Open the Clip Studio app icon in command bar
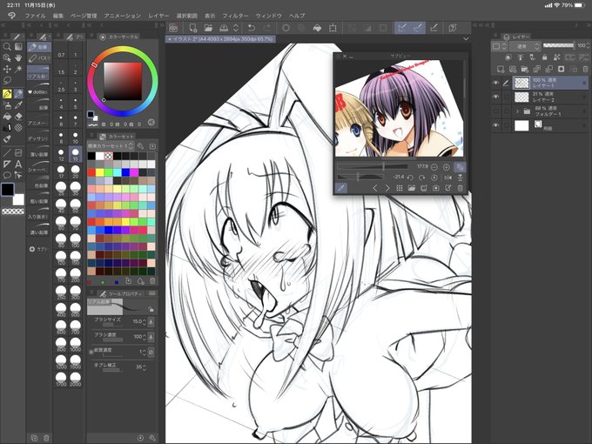Image resolution: width=592 pixels, height=444 pixels. pos(173,28)
